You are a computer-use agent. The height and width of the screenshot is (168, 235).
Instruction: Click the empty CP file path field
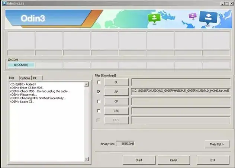[x=181, y=101]
